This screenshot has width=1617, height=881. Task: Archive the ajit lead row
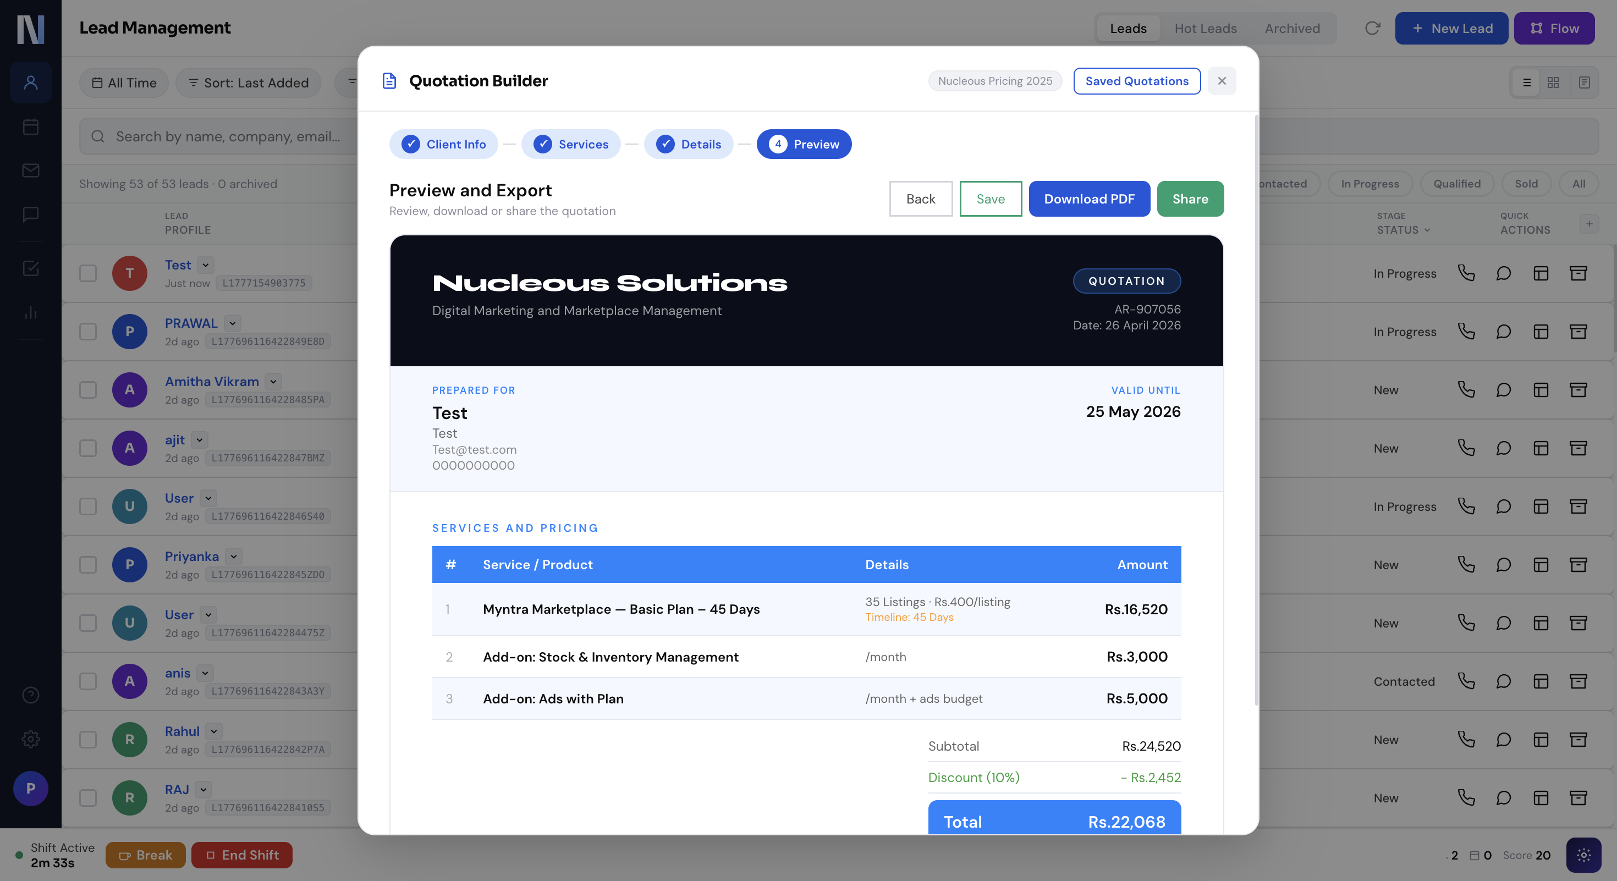pyautogui.click(x=1578, y=448)
